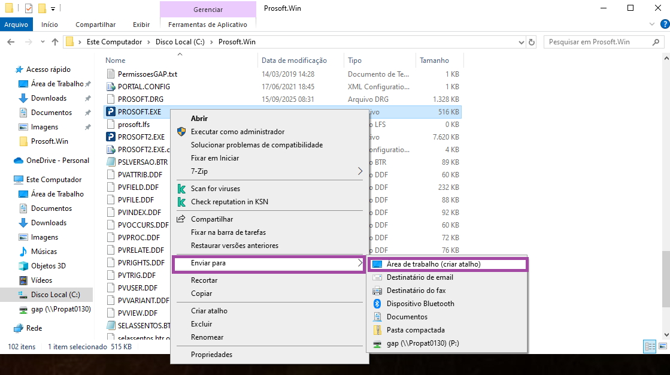Open the address bar history dropdown
This screenshot has width=670, height=375.
(x=522, y=42)
